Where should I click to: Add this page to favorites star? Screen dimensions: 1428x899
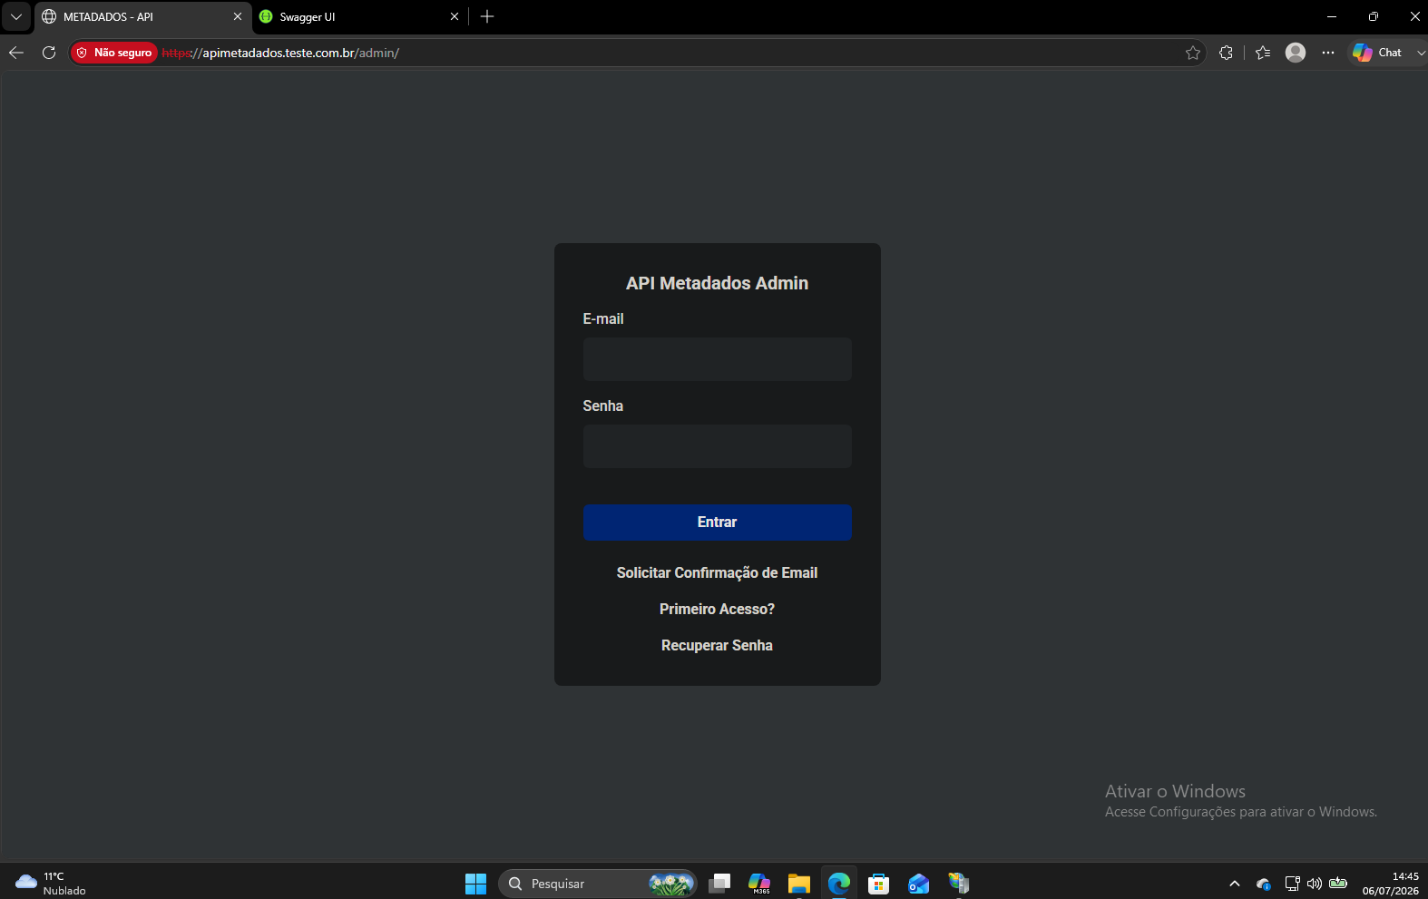(1193, 53)
